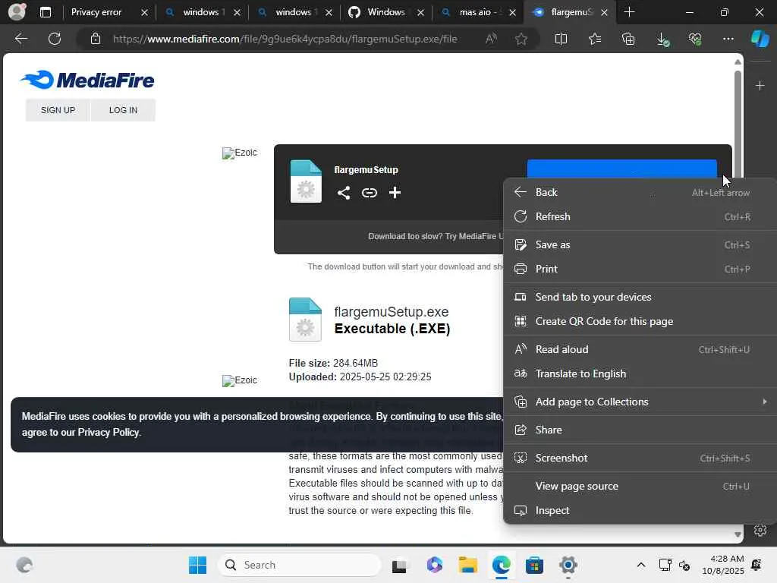Viewport: 777px width, 583px height.
Task: Click the share icon under flargemuSetup
Action: coord(344,192)
